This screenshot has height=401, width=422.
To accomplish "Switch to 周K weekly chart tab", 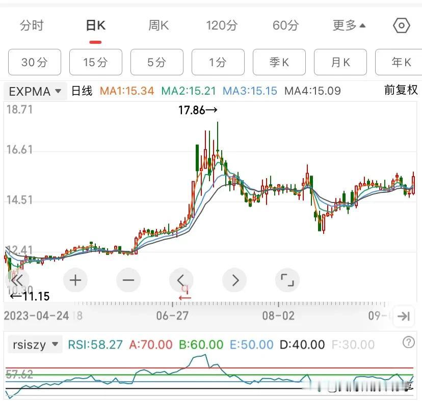I will click(159, 25).
